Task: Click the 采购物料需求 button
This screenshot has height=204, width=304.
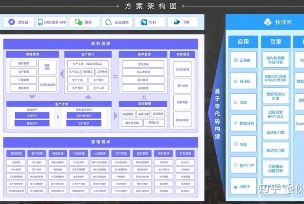Action: [84, 115]
